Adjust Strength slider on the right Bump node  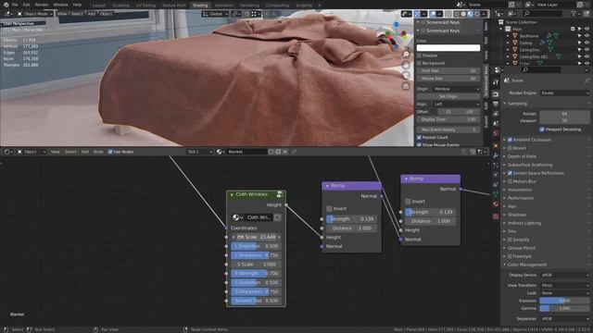(430, 212)
